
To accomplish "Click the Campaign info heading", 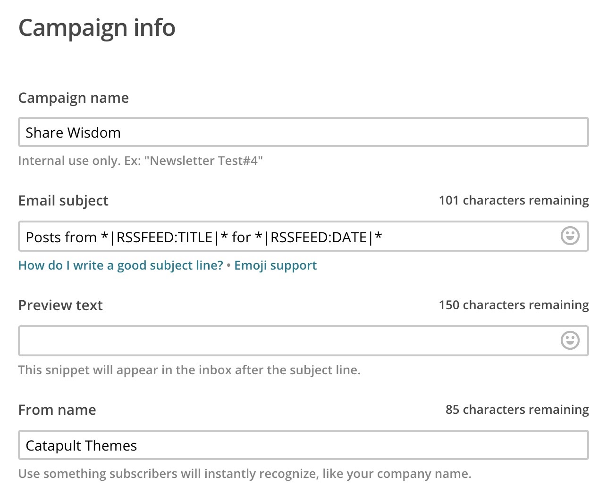I will (x=97, y=28).
